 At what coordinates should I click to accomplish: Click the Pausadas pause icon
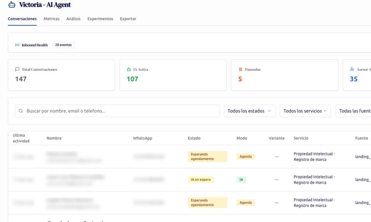(240, 69)
